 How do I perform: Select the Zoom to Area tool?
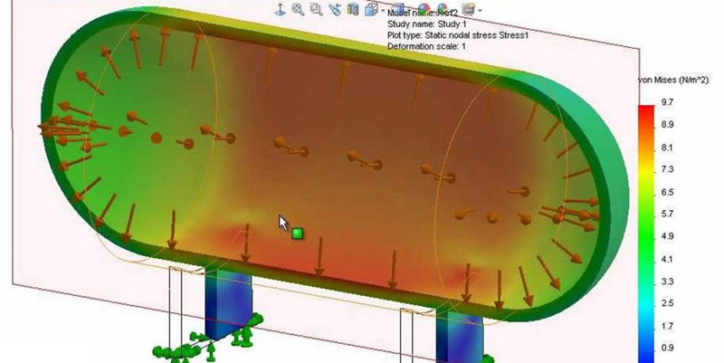(316, 10)
